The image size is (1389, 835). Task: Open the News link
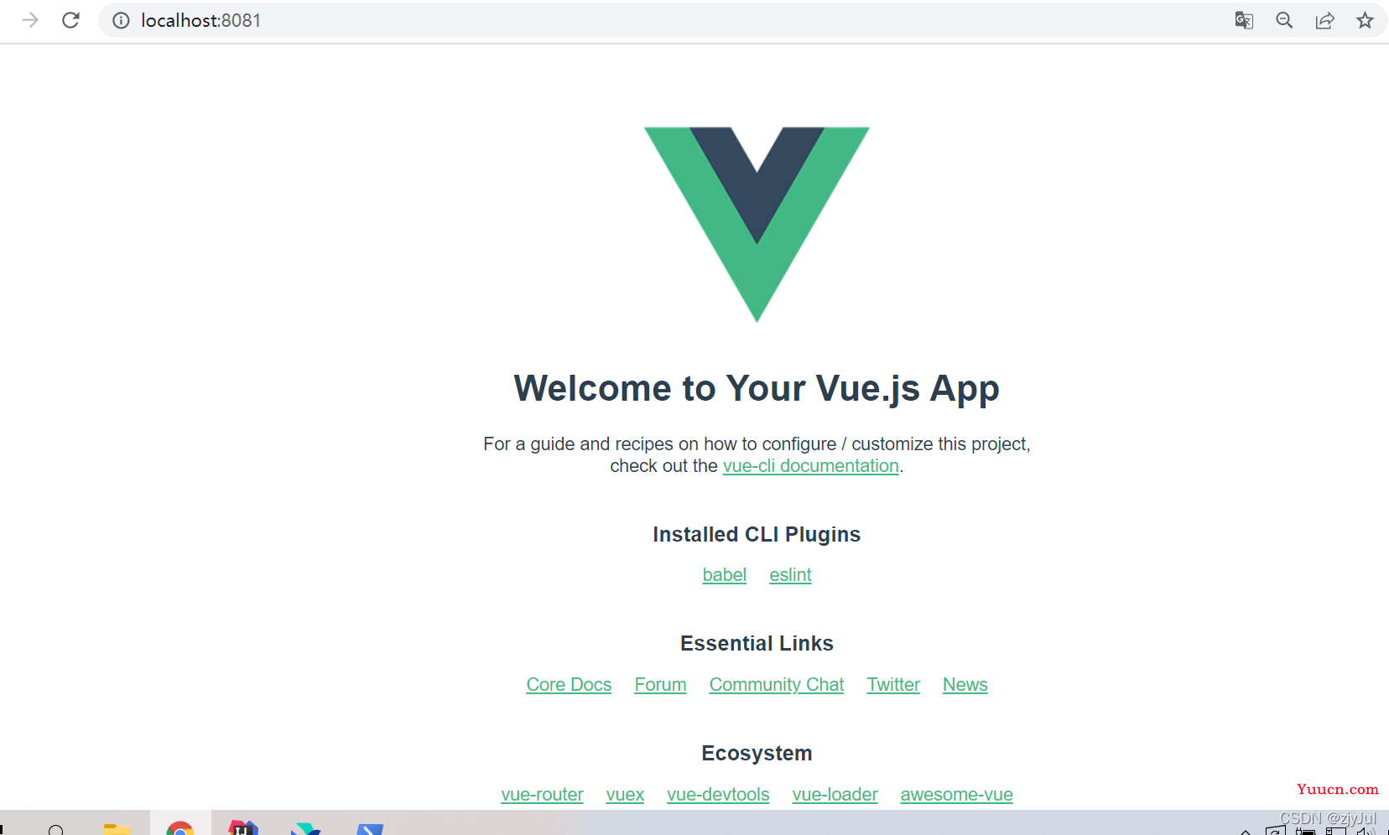coord(965,685)
